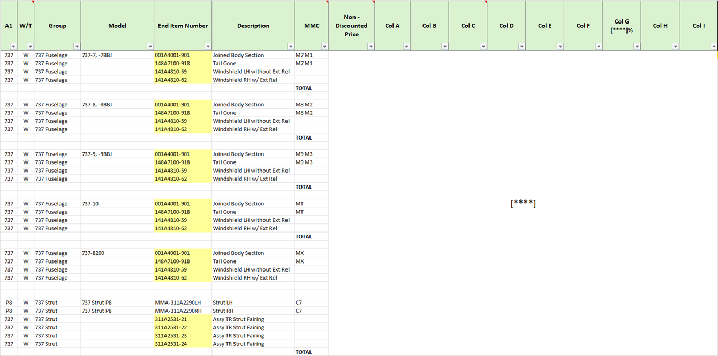
Task: Select the 737-9, -9BBJ model cell
Action: click(x=97, y=154)
